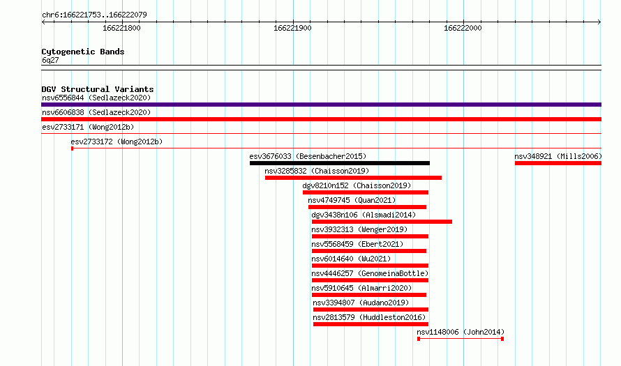Image resolution: width=621 pixels, height=366 pixels.
Task: Select the red dgv8210n152 variant bar
Action: (x=366, y=192)
